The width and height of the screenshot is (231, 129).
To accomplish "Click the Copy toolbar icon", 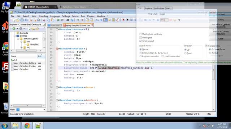I will [48, 20].
